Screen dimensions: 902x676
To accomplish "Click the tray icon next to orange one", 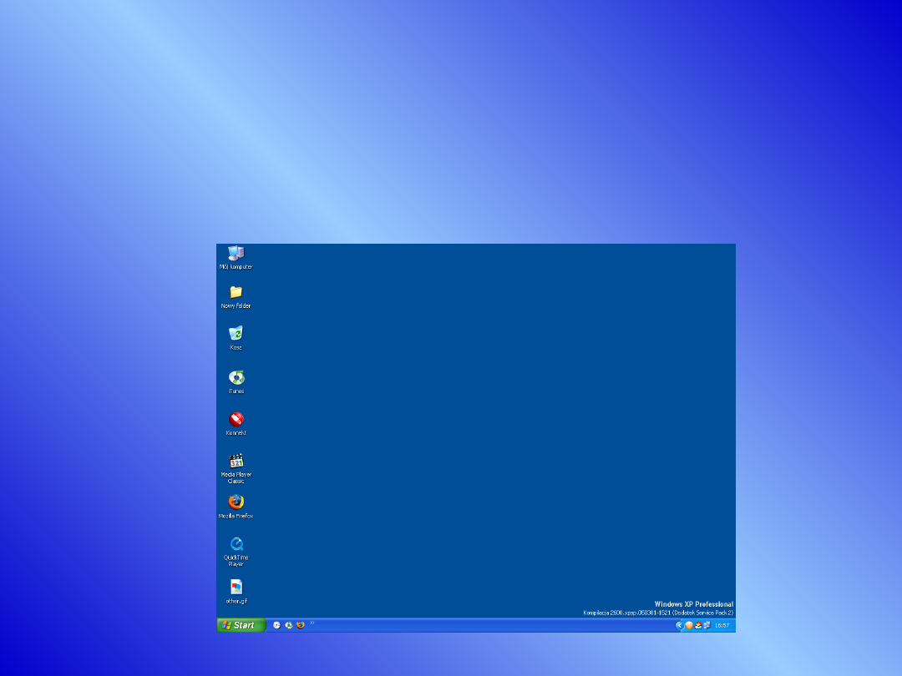I will point(697,625).
